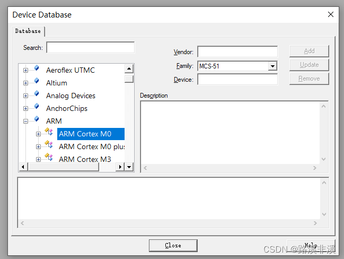Click the Analog Devices vendor icon
This screenshot has width=344, height=259.
(37, 93)
